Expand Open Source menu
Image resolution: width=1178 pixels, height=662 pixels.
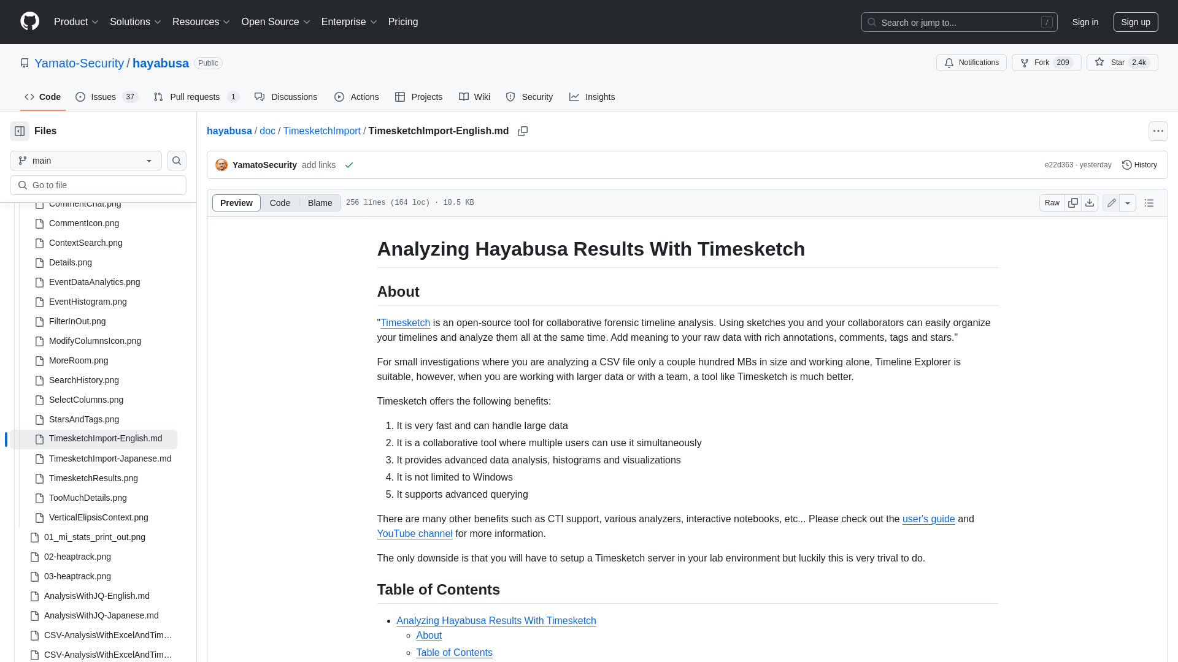pos(276,22)
